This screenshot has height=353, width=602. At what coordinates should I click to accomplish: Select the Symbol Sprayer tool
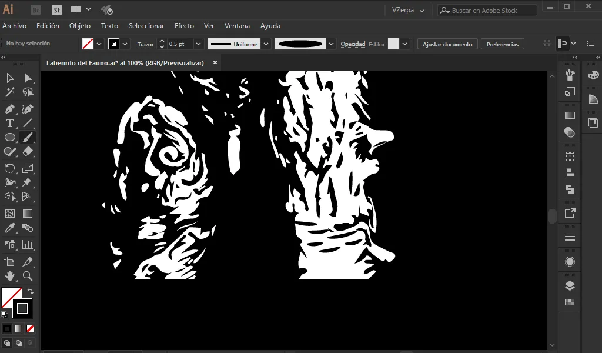(x=10, y=245)
